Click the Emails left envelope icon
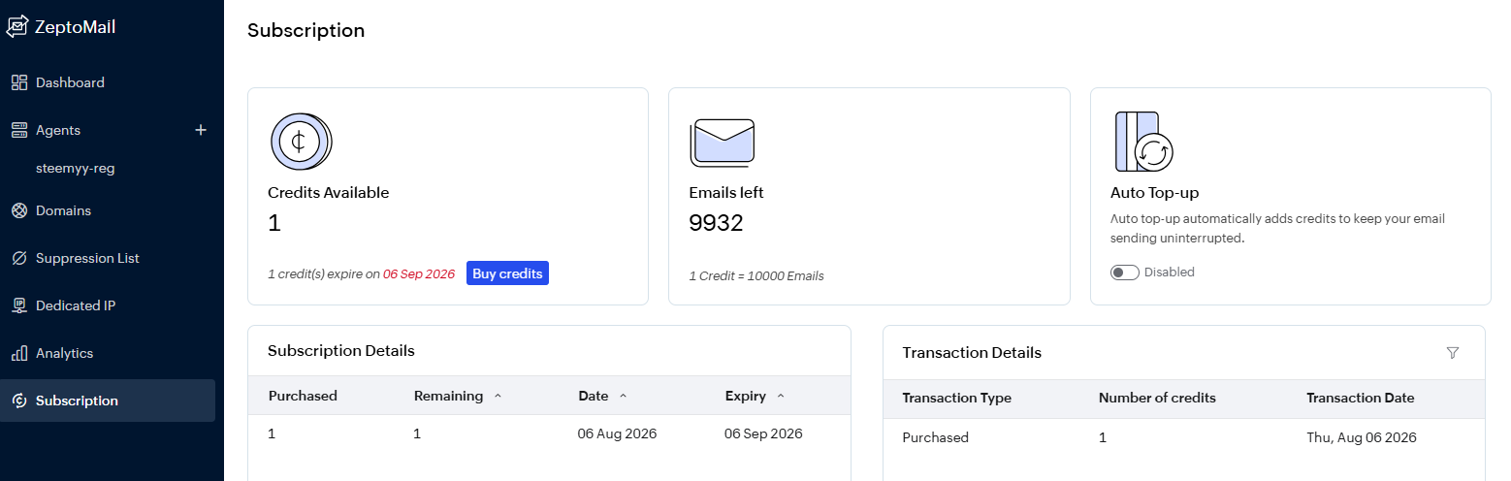Screen dimensions: 1511x481 tap(722, 142)
